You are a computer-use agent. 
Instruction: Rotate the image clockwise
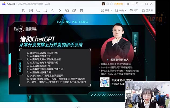(x=74, y=11)
